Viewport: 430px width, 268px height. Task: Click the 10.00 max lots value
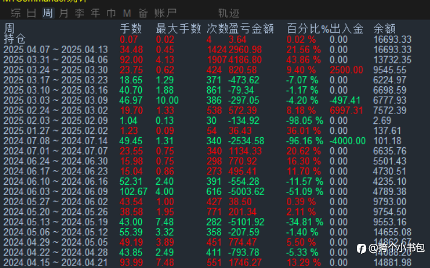click(x=167, y=100)
